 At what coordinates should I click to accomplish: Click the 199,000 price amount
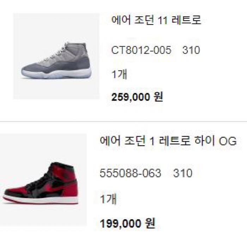(121, 223)
